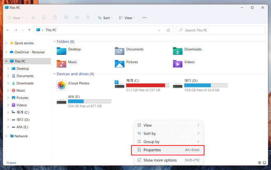Expand the Network tree node
The image size is (271, 170).
(x=7, y=136)
